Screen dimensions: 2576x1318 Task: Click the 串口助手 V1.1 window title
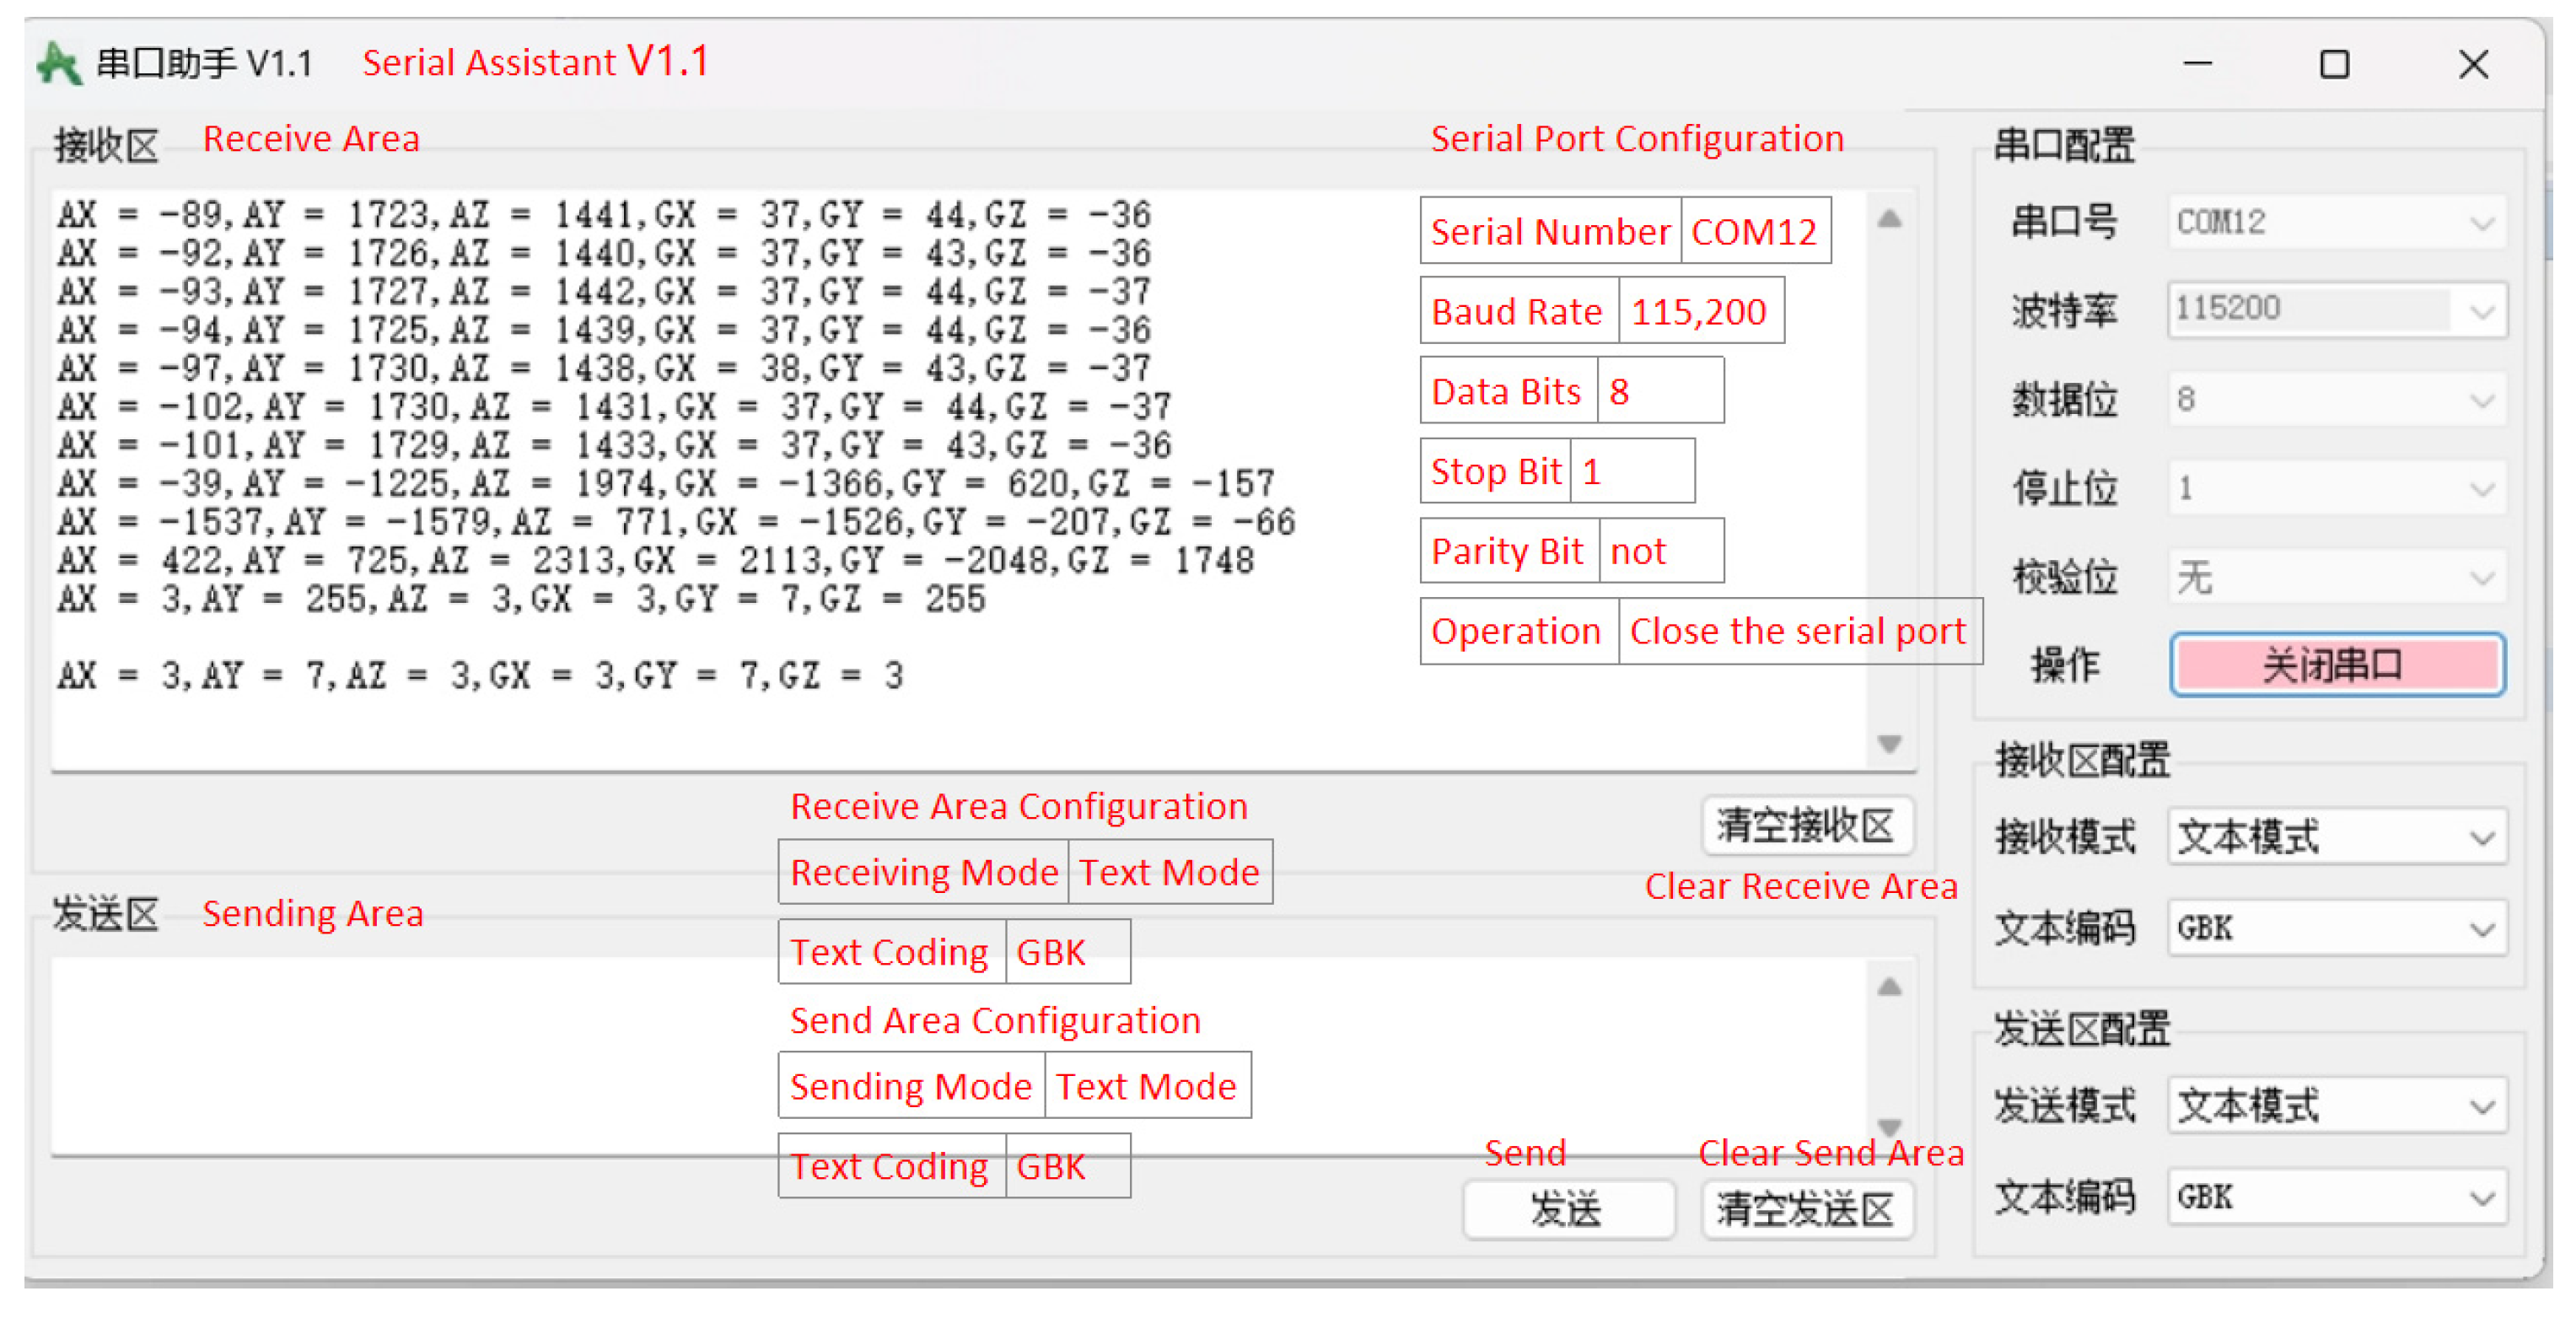coord(204,64)
